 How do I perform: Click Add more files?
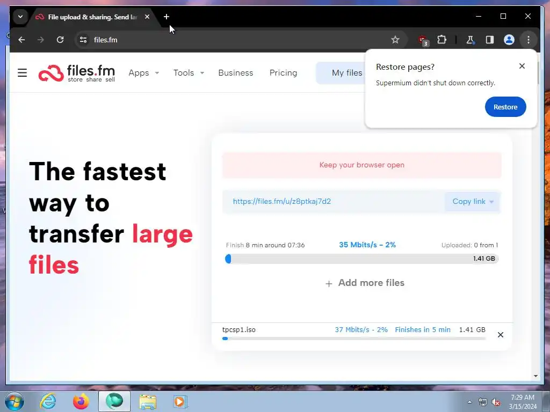(365, 283)
